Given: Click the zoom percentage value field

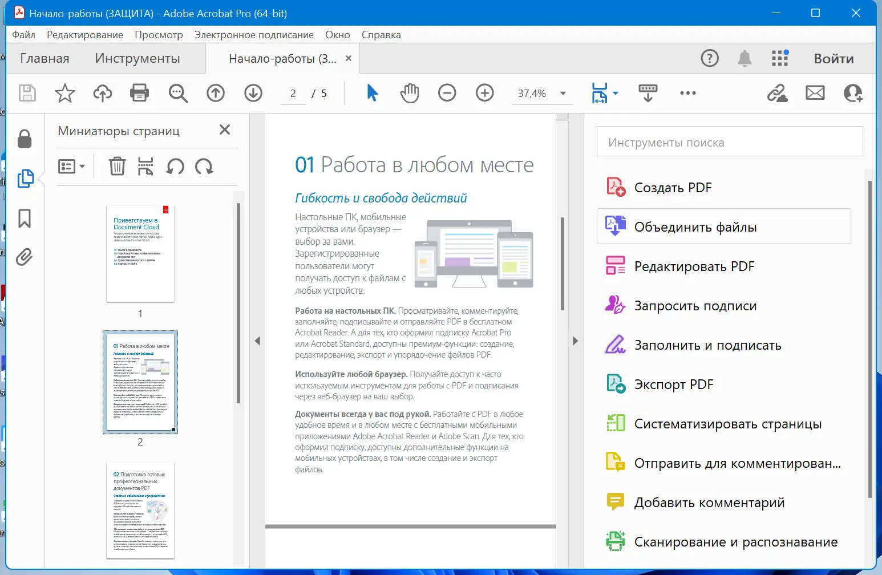Looking at the screenshot, I should coord(532,94).
